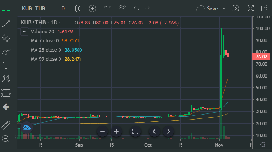Viewport: 272px width, 152px height.
Task: Select the crosshair cursor tool
Action: click(6, 10)
